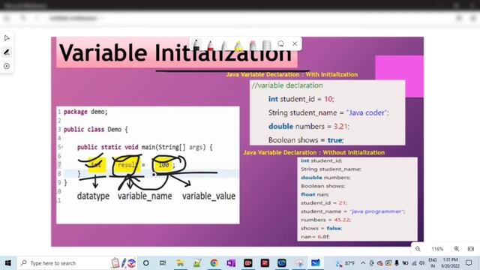
Task: Zoom in the whiteboard canvas
Action: coord(457,249)
